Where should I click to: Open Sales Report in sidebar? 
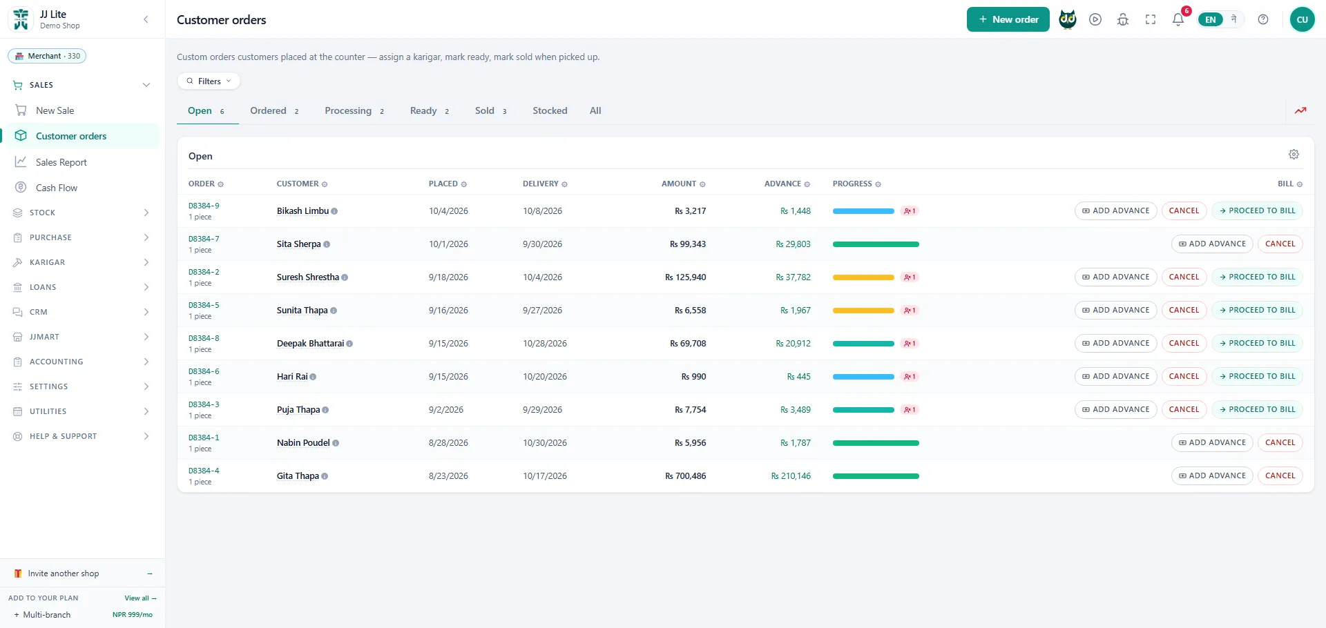pos(61,162)
